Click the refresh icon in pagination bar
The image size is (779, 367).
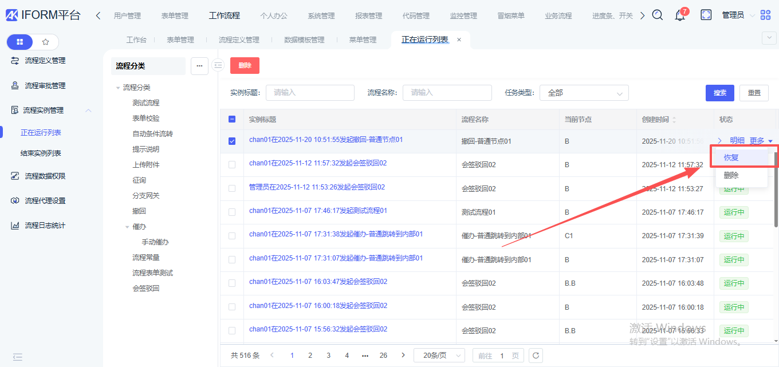click(x=536, y=356)
